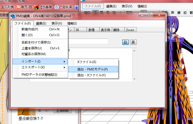Open ファイル(F) menu in background viewer window
Image resolution: width=193 pixels, height=124 pixels.
pos(93,6)
